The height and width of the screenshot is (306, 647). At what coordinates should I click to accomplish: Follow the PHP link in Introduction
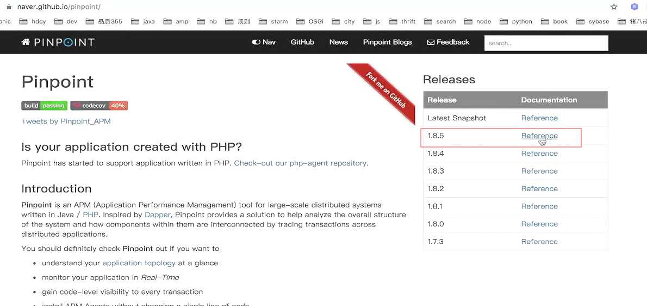[x=91, y=215]
